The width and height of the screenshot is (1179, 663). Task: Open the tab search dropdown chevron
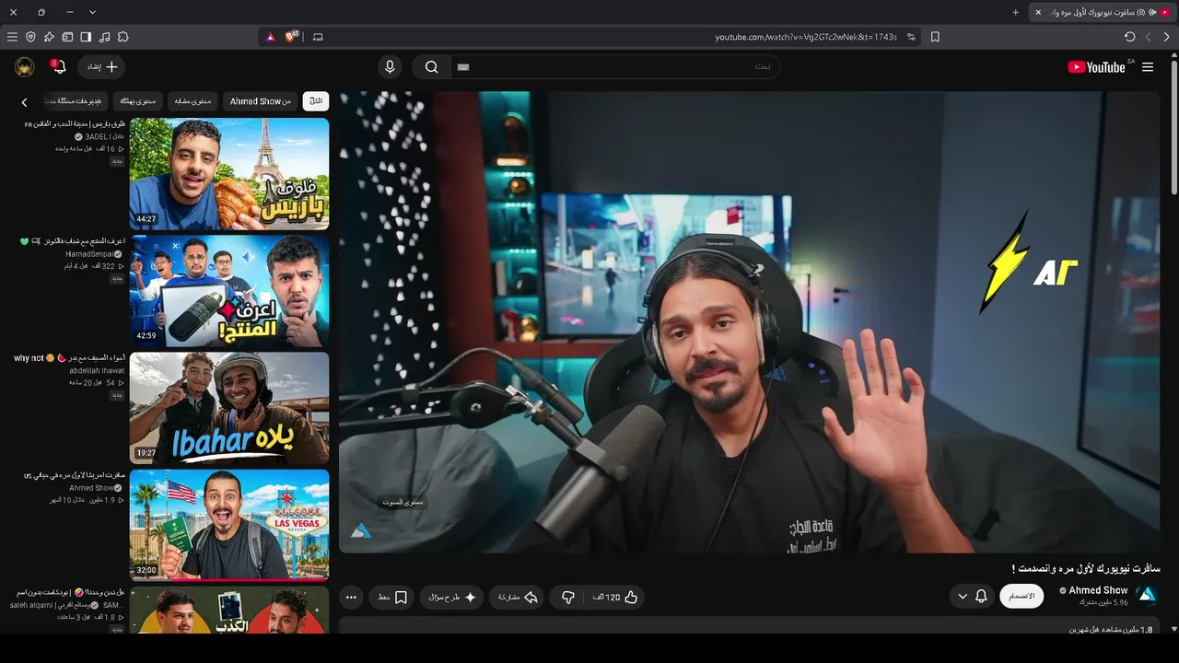click(x=92, y=12)
